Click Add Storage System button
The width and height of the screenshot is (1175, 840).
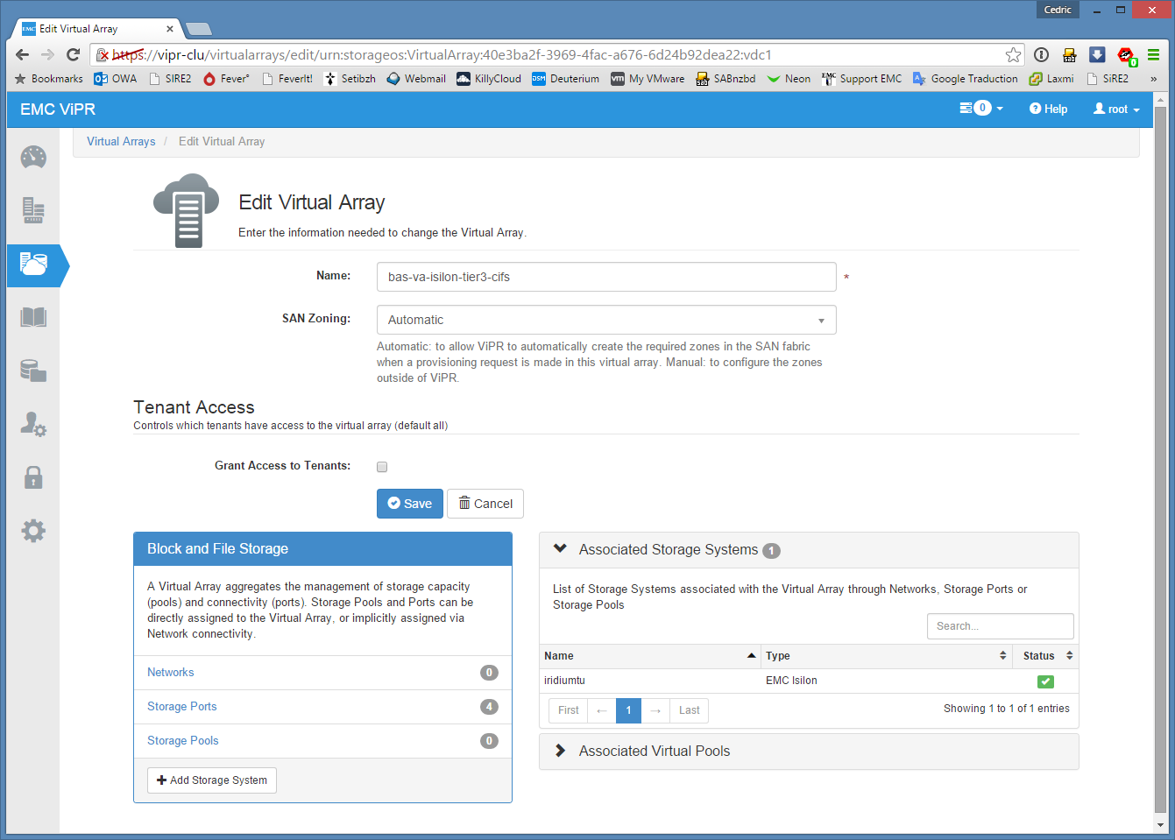click(212, 780)
